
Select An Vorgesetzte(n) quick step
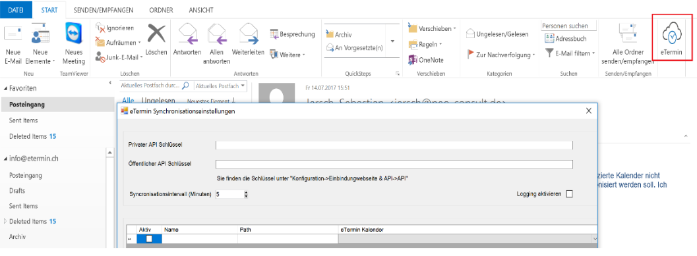tap(355, 47)
